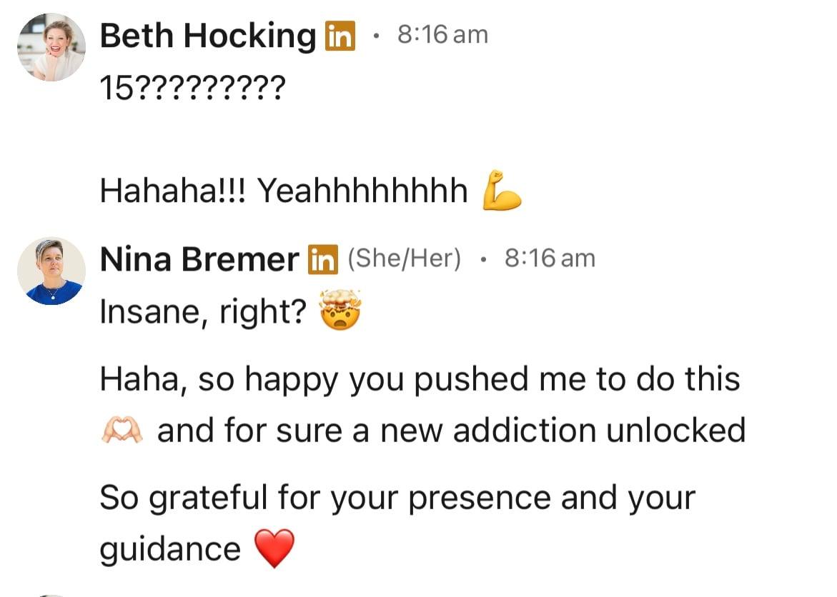Click the word "guidance" in the last message
Viewport: 837px width, 597px height.
tap(170, 549)
